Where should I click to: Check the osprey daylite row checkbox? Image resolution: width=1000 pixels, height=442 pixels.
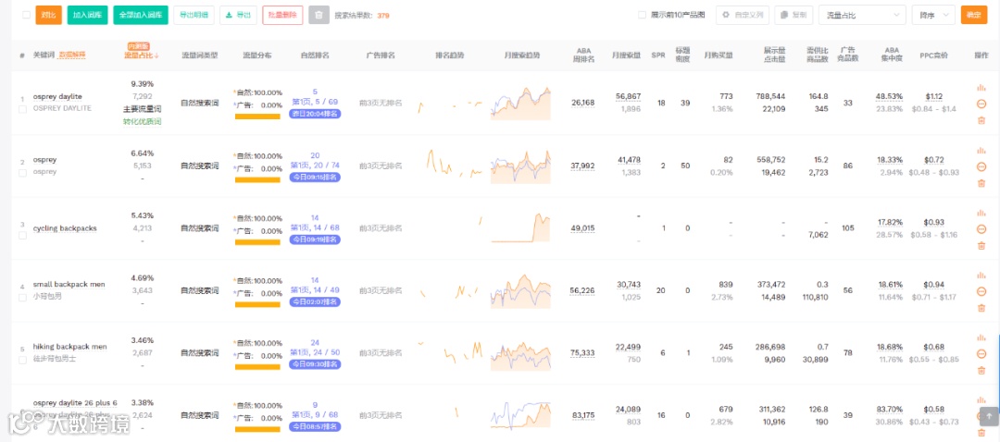tap(22, 109)
